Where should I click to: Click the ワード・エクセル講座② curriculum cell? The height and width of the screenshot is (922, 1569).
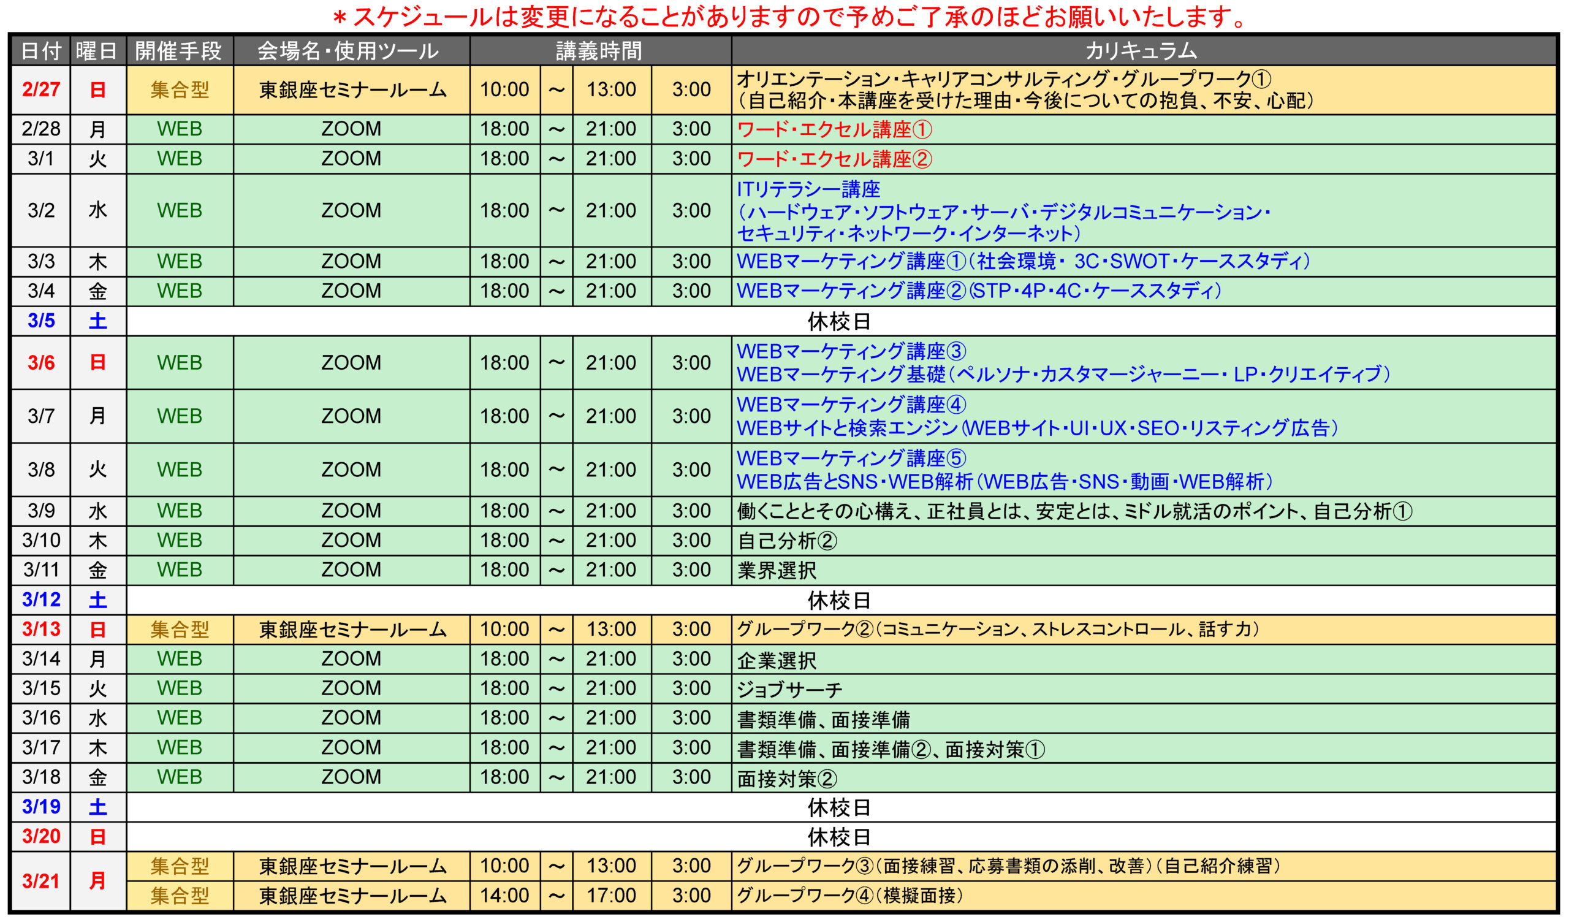[x=1143, y=159]
